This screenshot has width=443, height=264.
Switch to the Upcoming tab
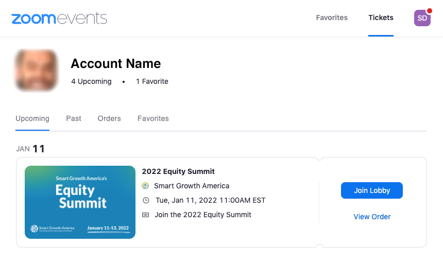click(x=32, y=118)
